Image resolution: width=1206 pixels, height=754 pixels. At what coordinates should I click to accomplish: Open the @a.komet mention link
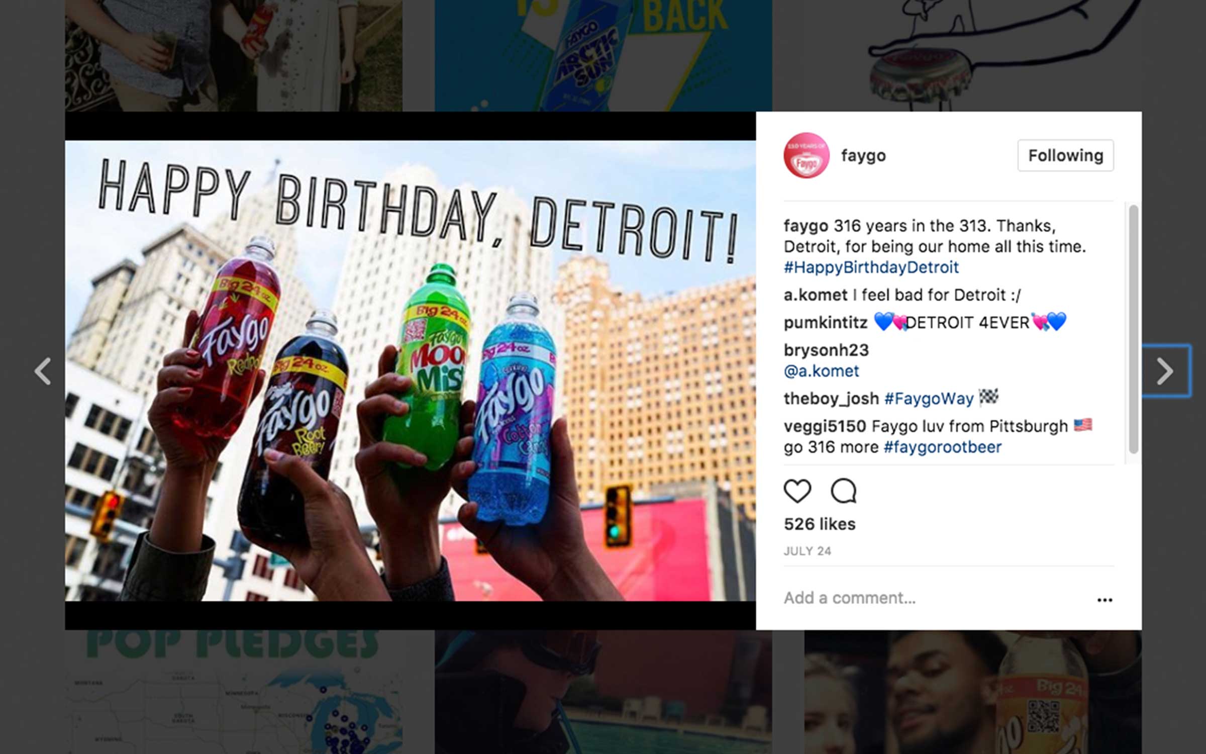pyautogui.click(x=821, y=371)
